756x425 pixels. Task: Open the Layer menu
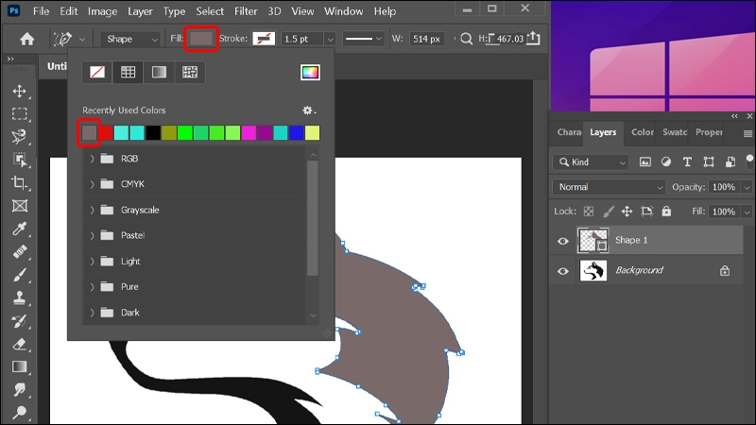140,11
